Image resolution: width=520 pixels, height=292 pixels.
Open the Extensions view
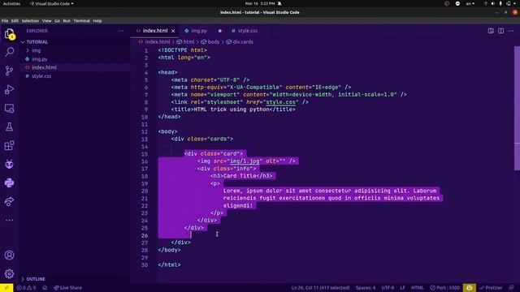pyautogui.click(x=9, y=145)
